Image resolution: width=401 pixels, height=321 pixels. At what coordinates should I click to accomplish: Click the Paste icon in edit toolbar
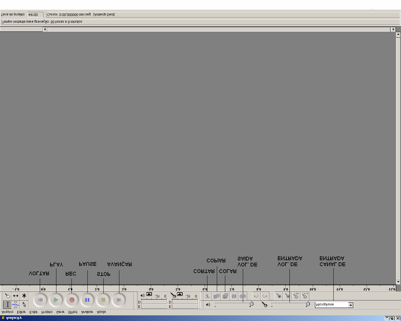pyautogui.click(x=225, y=296)
